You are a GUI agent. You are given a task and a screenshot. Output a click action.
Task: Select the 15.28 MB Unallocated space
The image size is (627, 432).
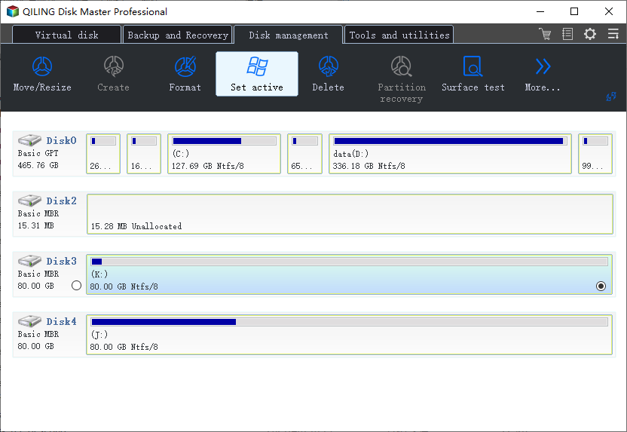click(x=350, y=214)
